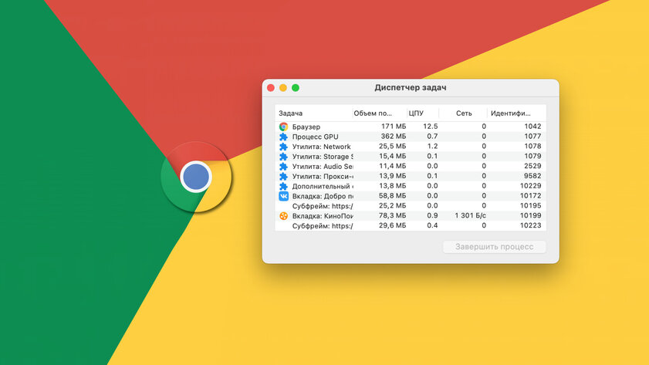Close the Диспетчер задач window
The image size is (649, 365).
271,88
